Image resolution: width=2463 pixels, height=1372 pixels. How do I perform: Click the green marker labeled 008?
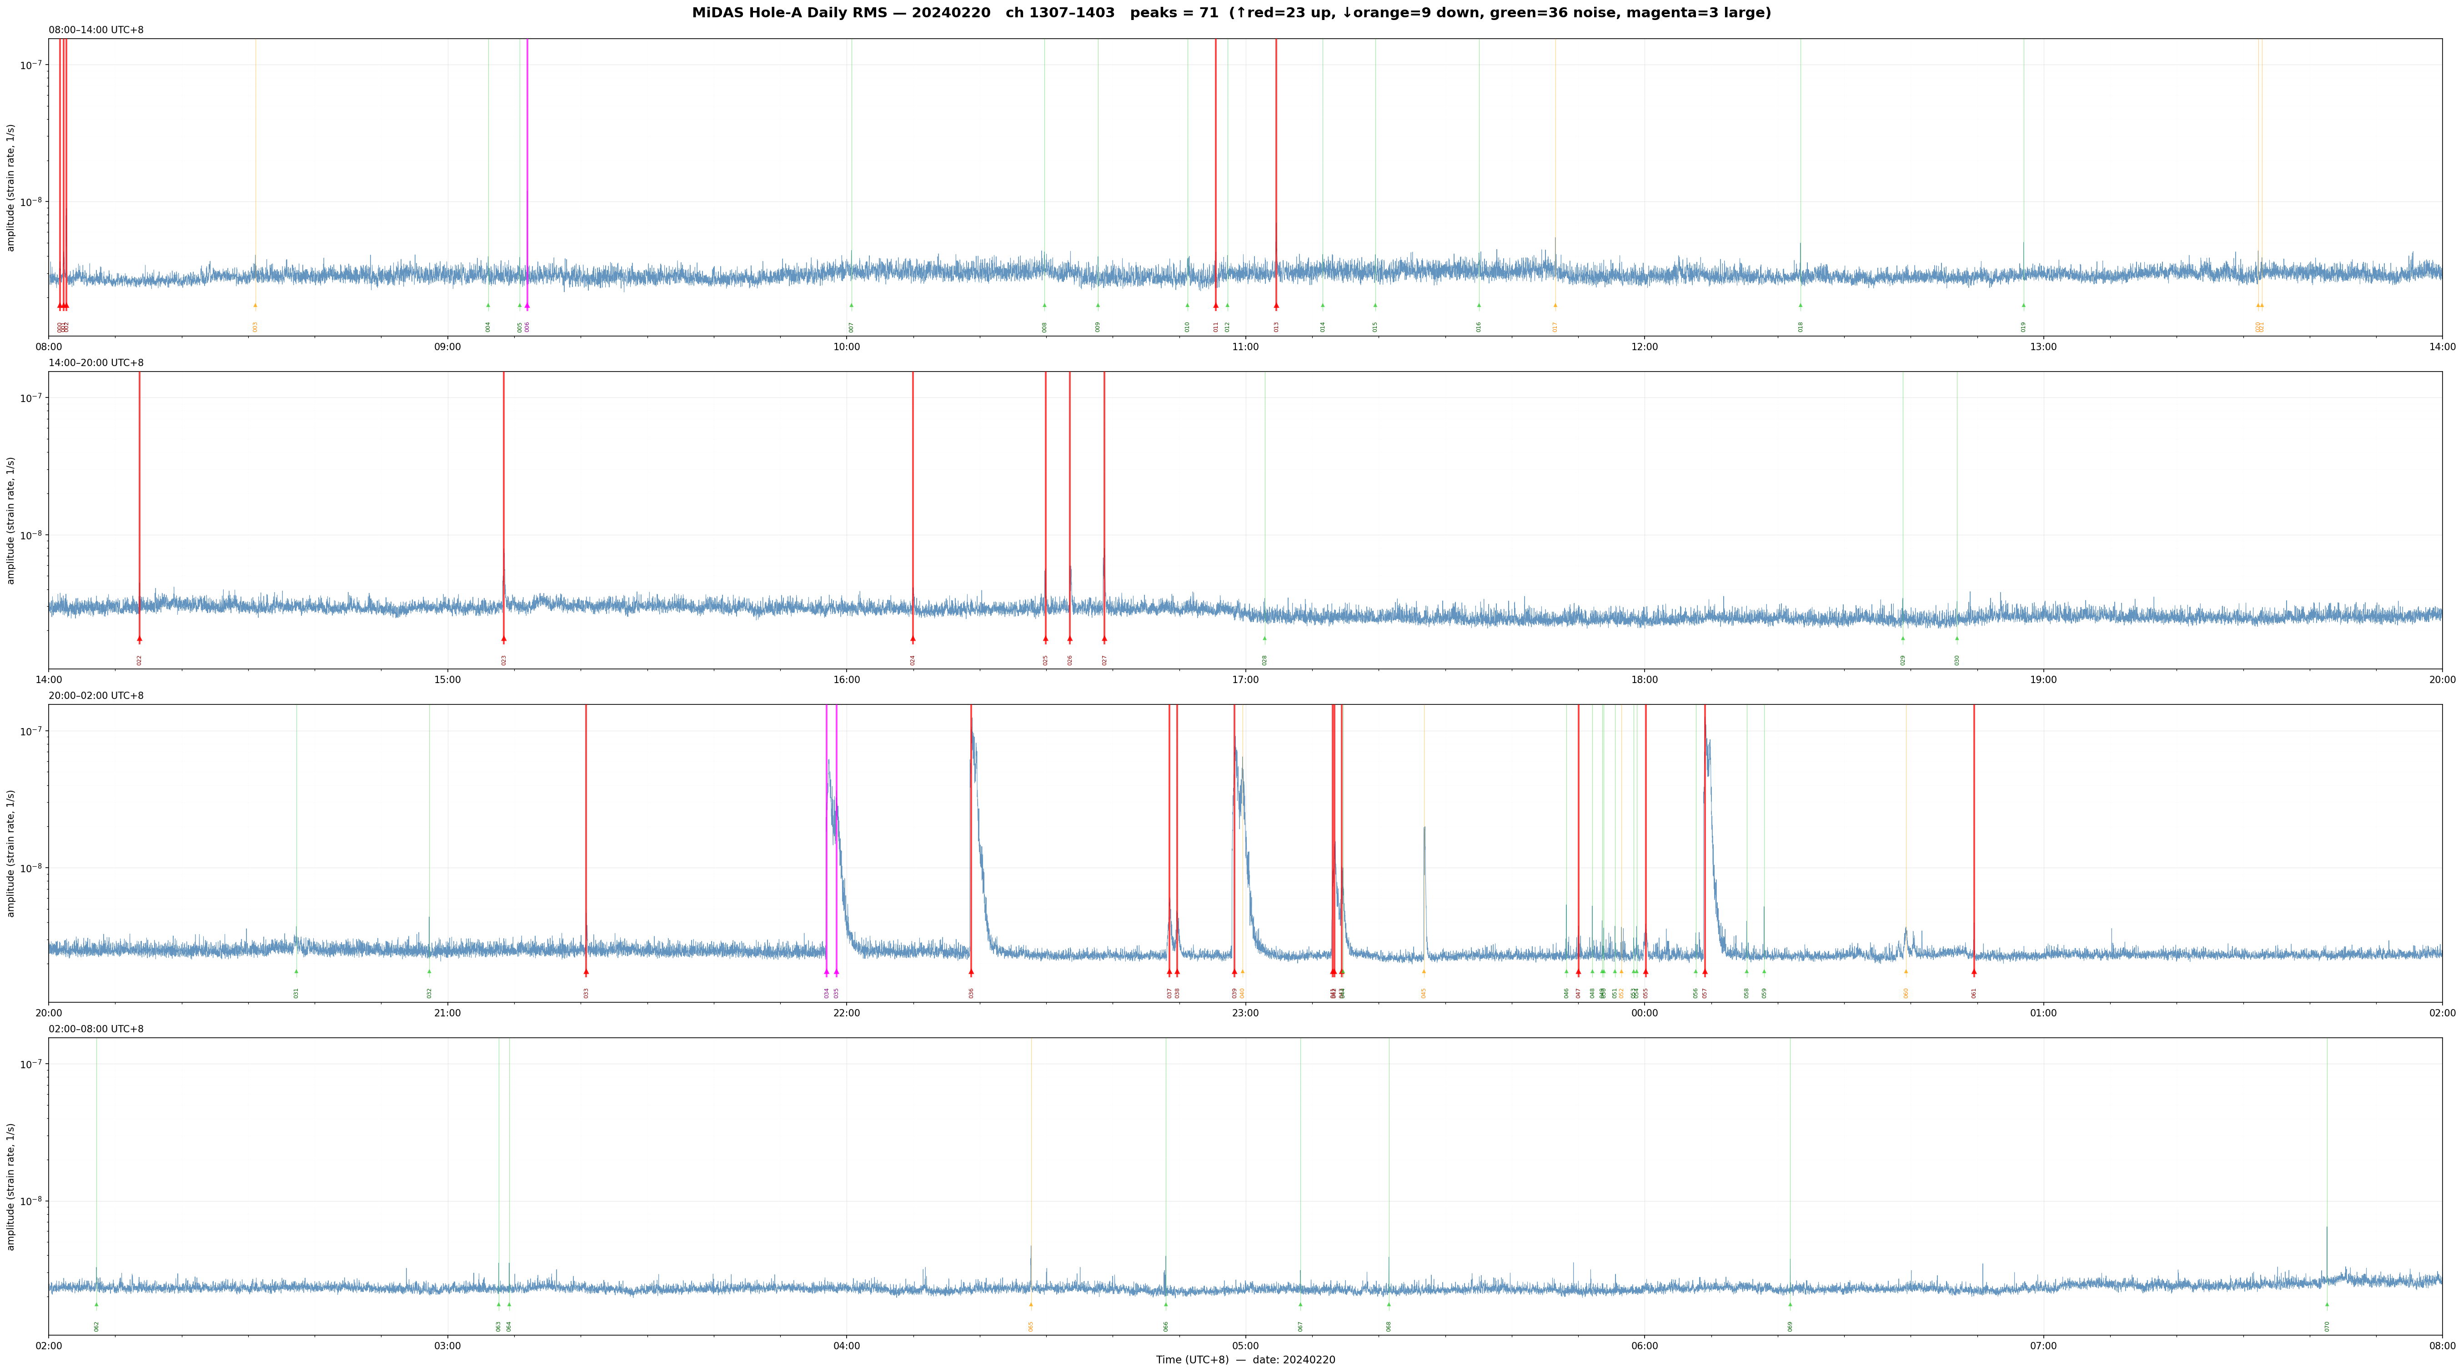[1044, 306]
